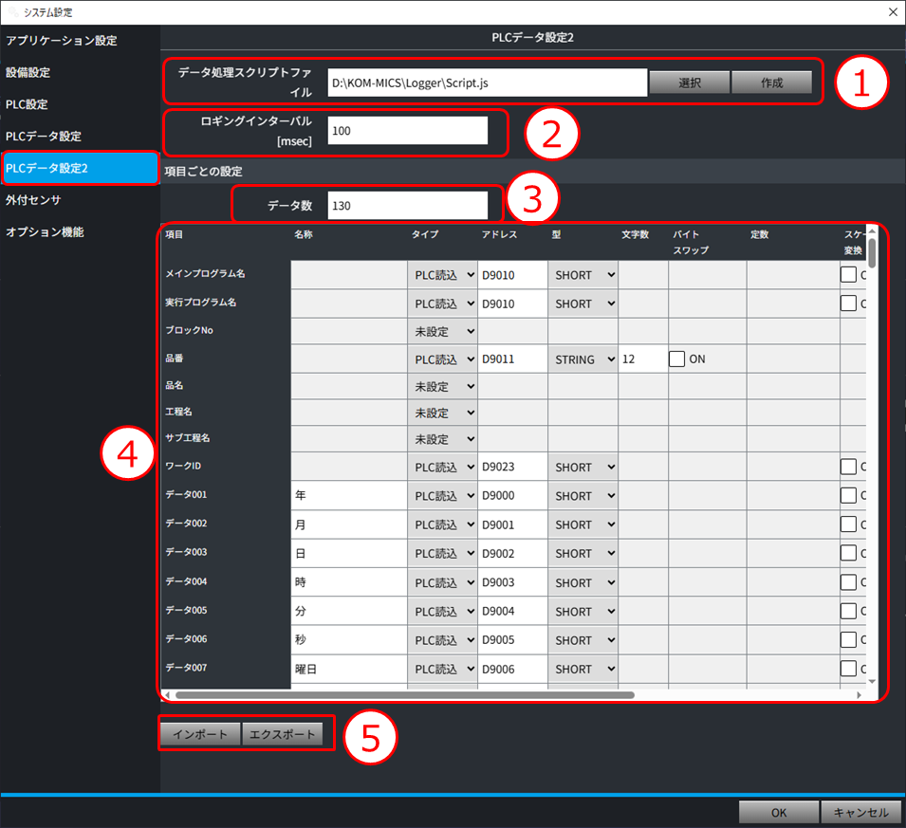The width and height of the screenshot is (906, 828).
Task: Open the タイプ dropdown for データ003
Action: coord(442,554)
